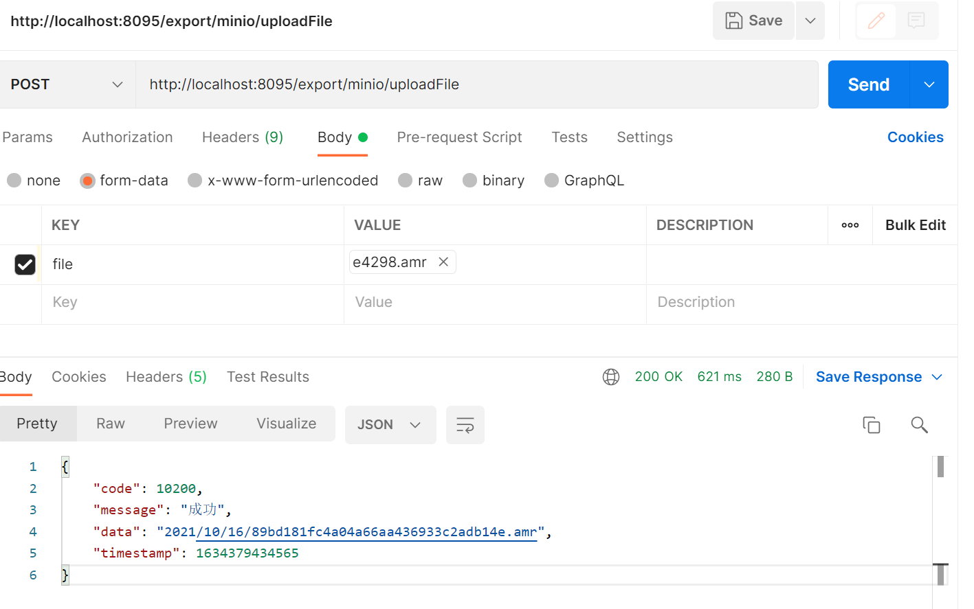Select the request Body tab

(342, 137)
